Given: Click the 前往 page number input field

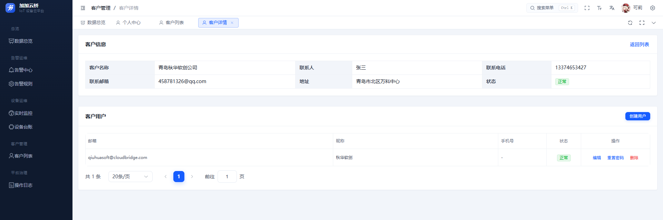Looking at the screenshot, I should point(227,177).
